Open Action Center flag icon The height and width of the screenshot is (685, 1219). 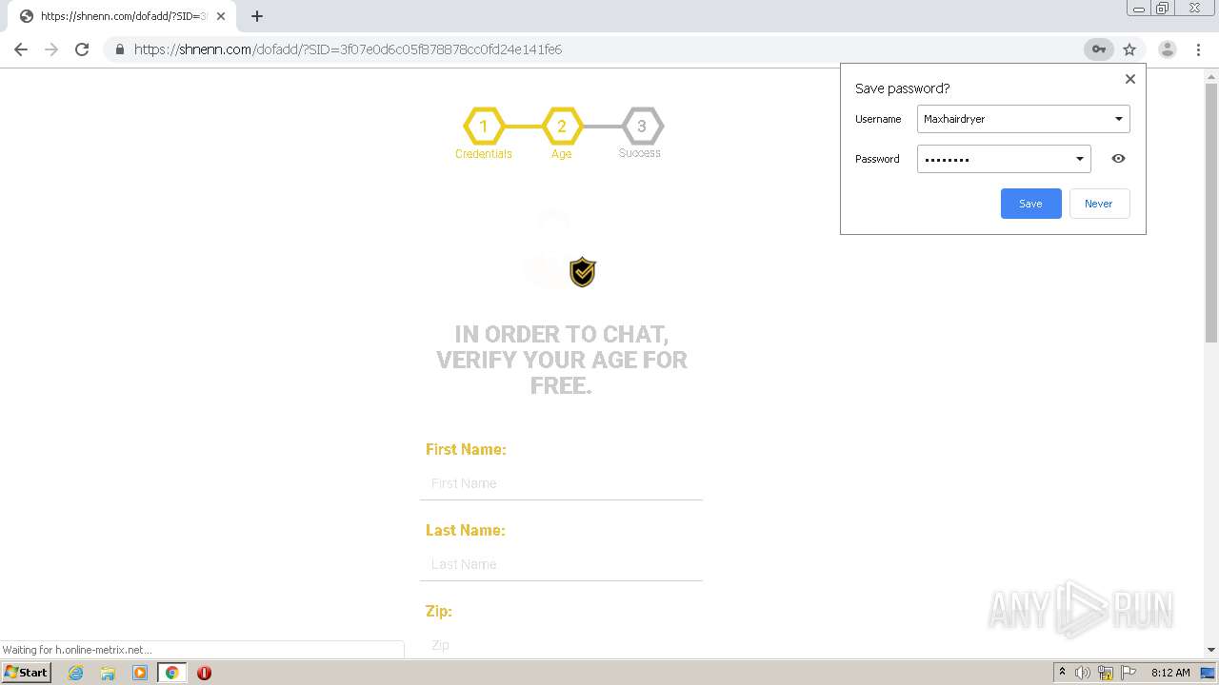coord(1129,673)
